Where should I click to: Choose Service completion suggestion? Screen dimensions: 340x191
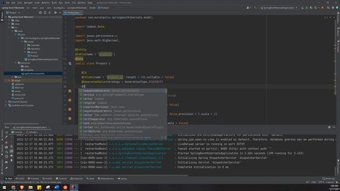pyautogui.click(x=123, y=95)
